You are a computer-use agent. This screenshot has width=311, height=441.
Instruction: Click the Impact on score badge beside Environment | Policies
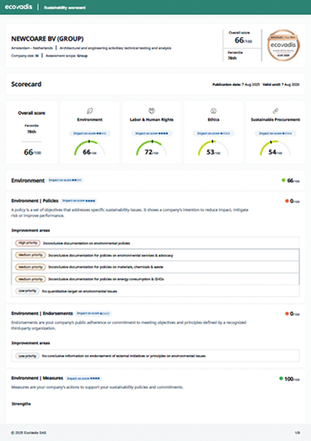pos(79,200)
